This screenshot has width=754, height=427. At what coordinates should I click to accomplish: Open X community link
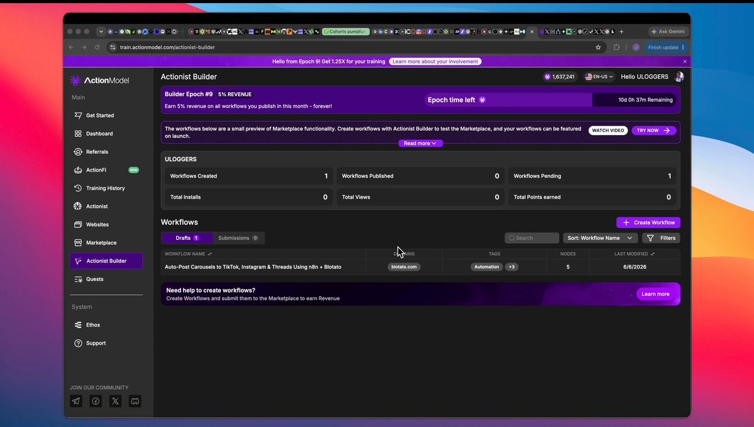click(116, 401)
